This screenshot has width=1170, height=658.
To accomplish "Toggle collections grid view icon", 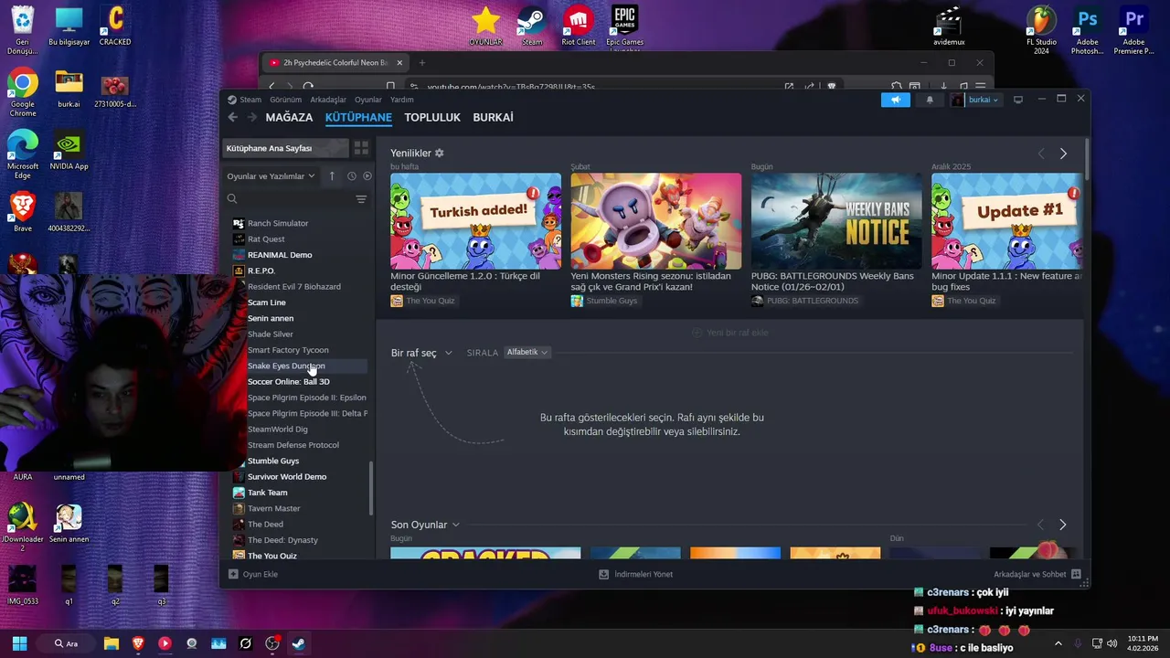I will point(361,148).
